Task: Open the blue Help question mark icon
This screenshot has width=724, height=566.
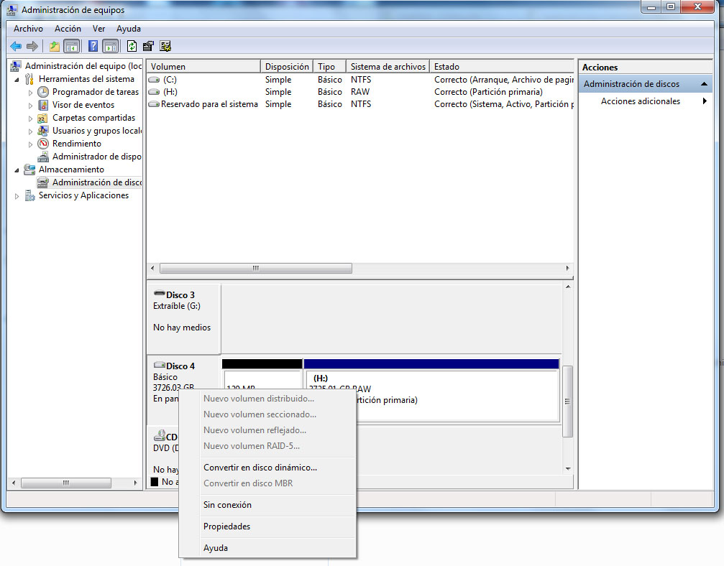Action: [93, 46]
